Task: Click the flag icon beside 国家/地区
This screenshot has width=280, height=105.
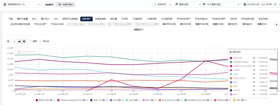Action: (177, 4)
